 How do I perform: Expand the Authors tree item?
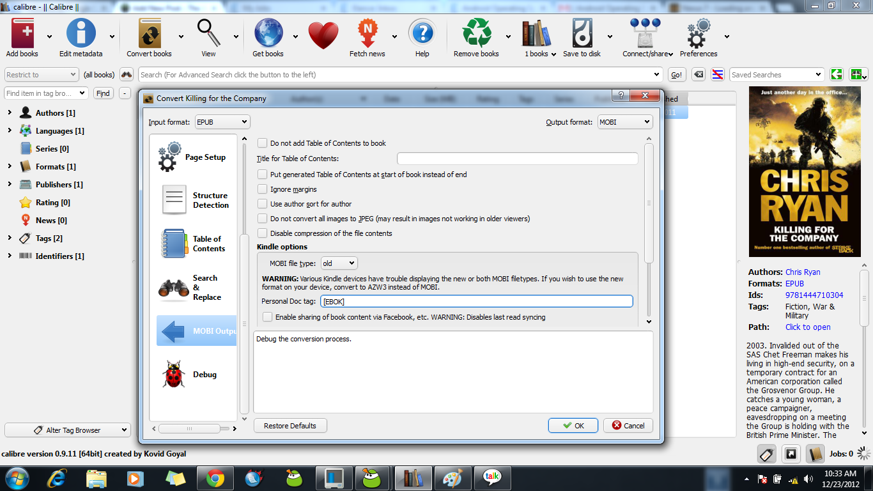click(10, 113)
